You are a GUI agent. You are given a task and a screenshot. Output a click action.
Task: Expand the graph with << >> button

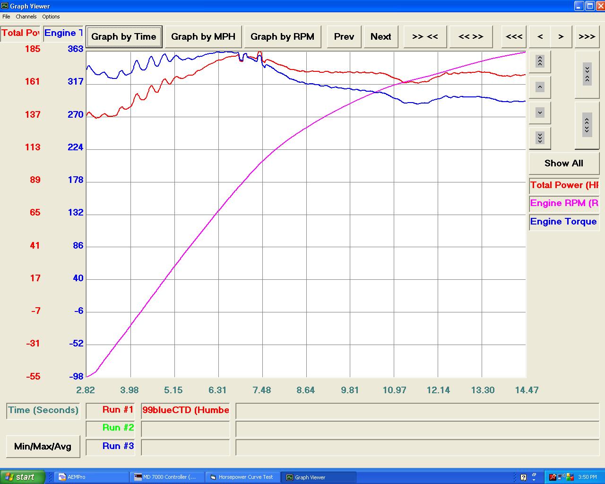(x=471, y=37)
